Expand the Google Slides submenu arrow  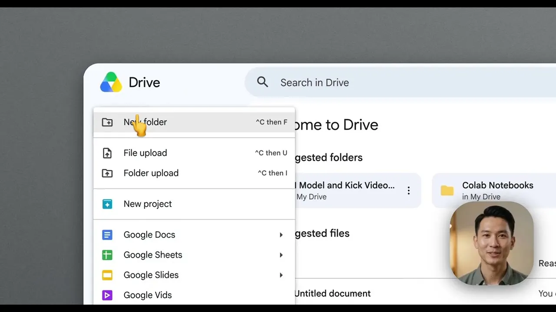[281, 275]
